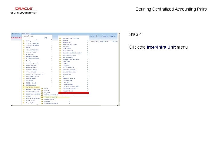Click the folder icon beside Billing
The image size is (218, 163).
[24, 48]
